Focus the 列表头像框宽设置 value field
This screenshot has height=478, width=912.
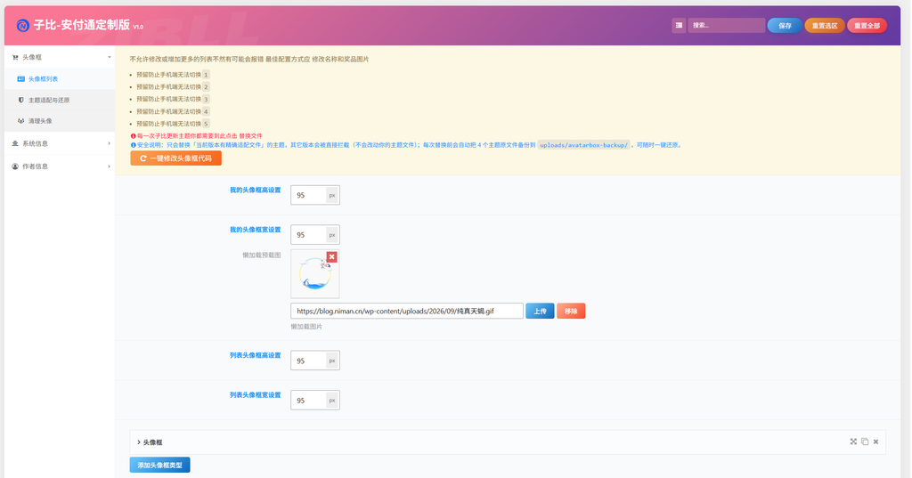308,400
